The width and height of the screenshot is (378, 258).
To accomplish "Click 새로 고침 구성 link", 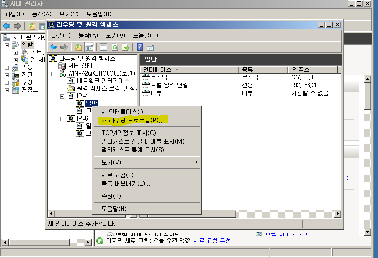I will pos(212,241).
